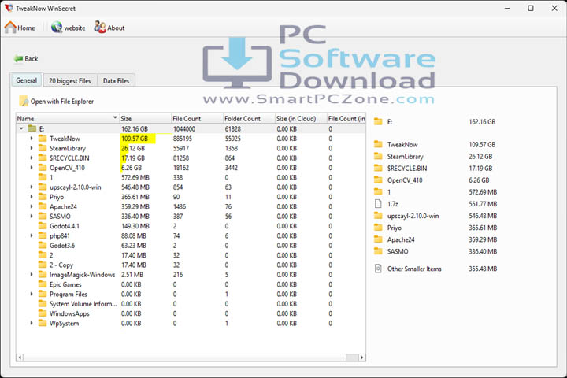Viewport: 567px width, 378px height.
Task: Select the SASMO row in the tree
Action: click(191, 217)
